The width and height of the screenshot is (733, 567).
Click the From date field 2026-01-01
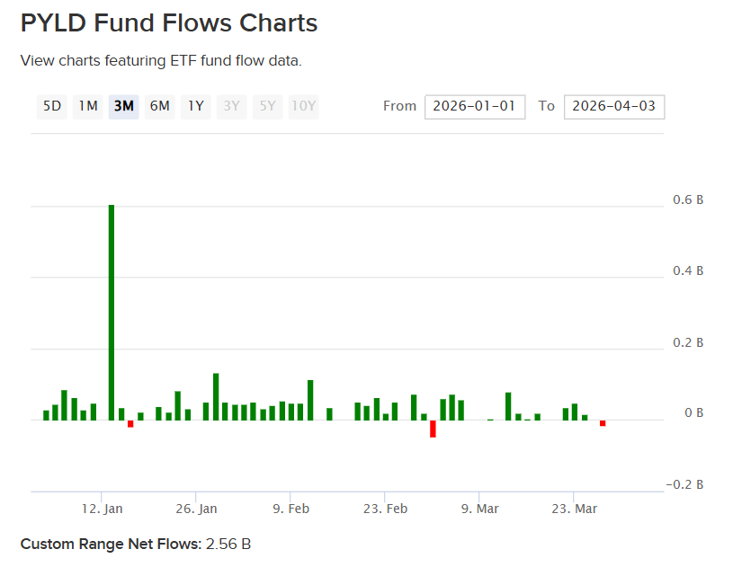point(475,107)
